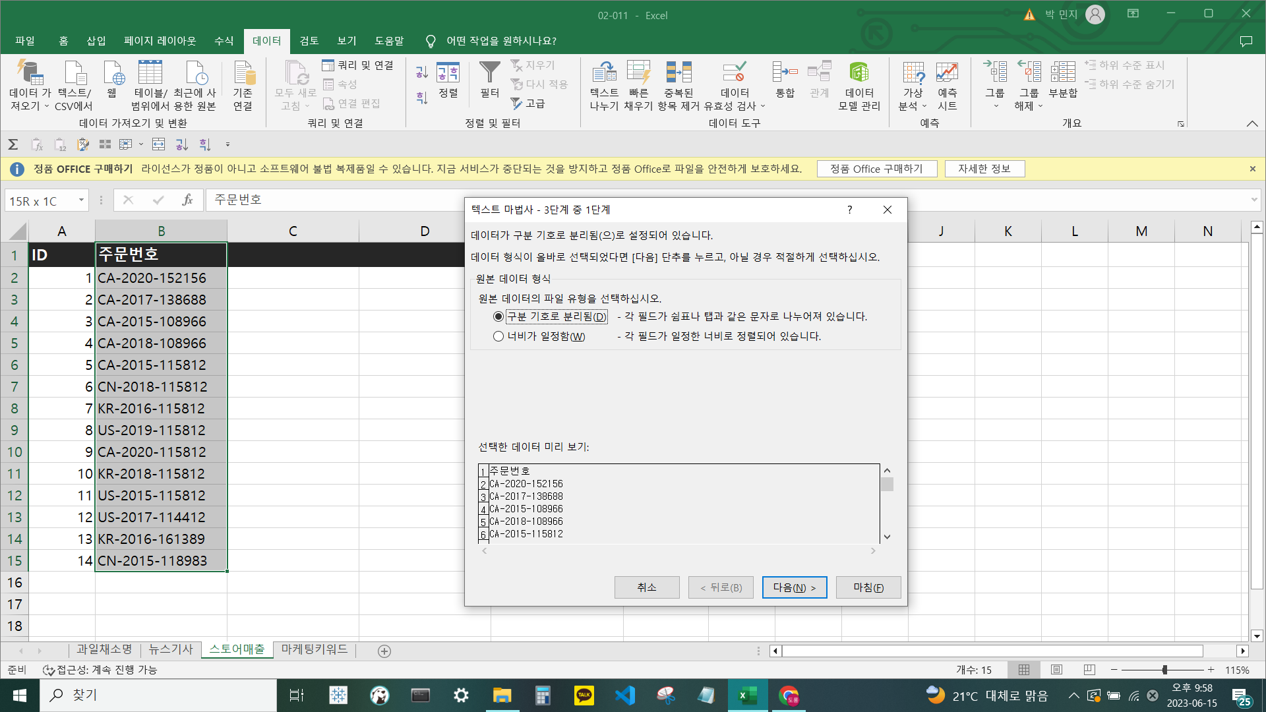Click the formula bar fx insert function icon
1266x712 pixels.
[x=187, y=200]
